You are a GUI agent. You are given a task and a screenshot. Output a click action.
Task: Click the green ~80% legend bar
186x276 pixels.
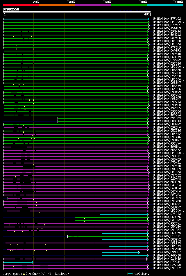129,5
